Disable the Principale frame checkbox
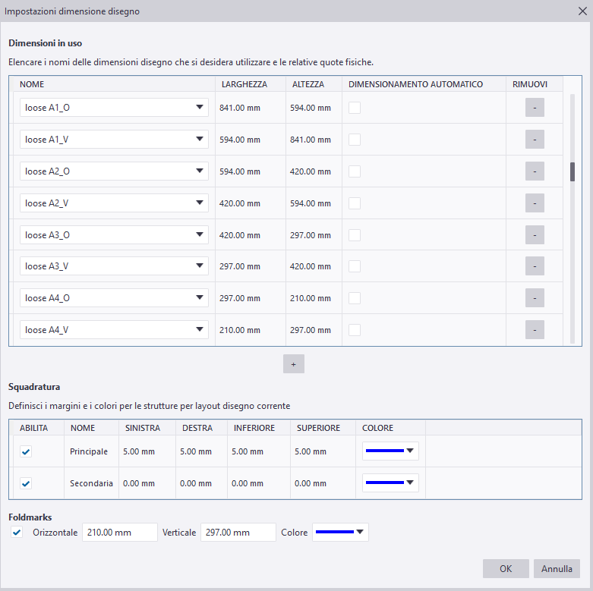Viewport: 593px width, 591px height. click(27, 451)
